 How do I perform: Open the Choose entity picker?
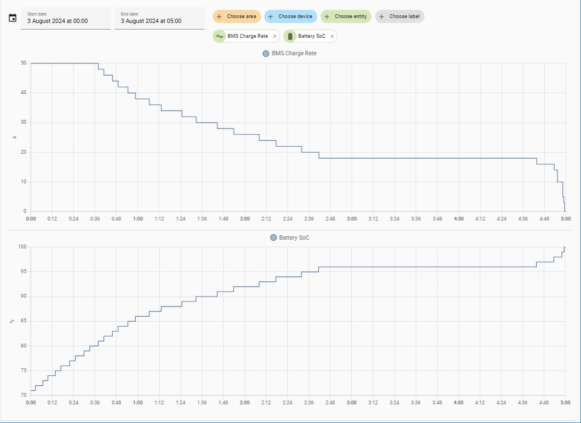[x=346, y=16]
